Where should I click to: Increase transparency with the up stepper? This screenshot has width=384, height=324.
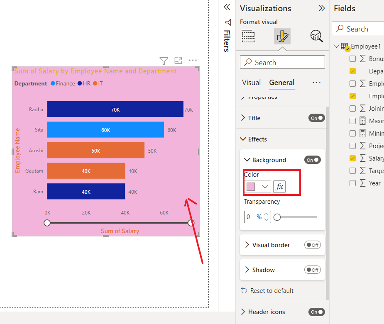(267, 214)
